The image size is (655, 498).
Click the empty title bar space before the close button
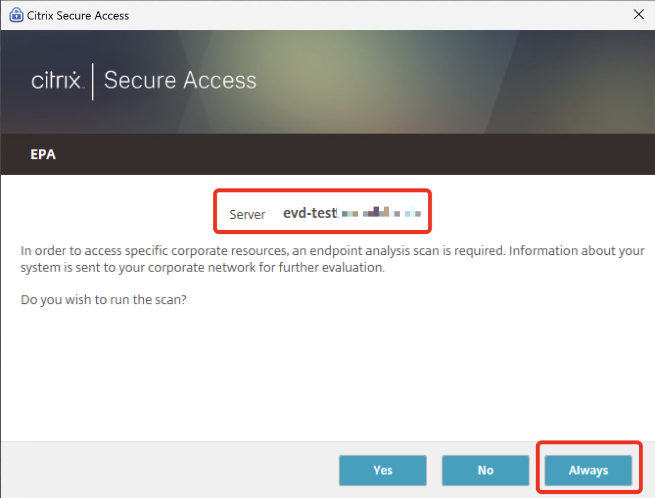pos(377,15)
